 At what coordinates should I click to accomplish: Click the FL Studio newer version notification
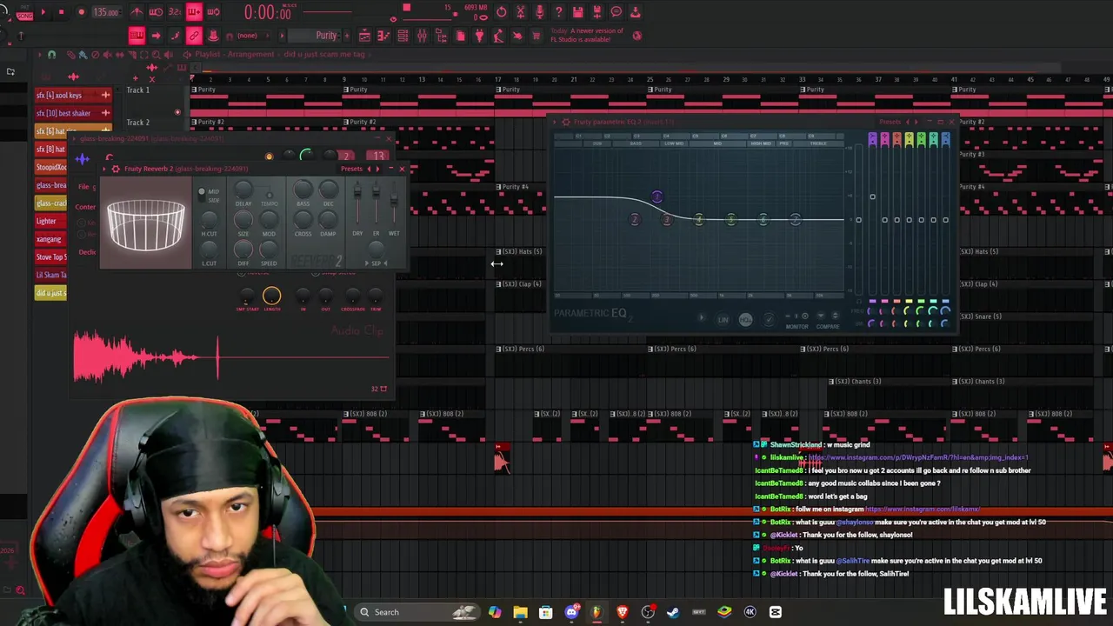pyautogui.click(x=589, y=35)
